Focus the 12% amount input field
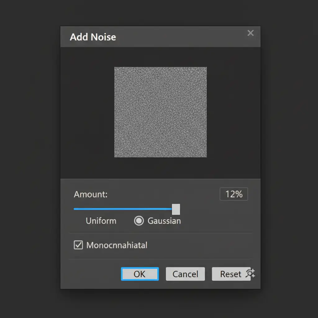Screen dimensions: 318x318 coord(234,194)
